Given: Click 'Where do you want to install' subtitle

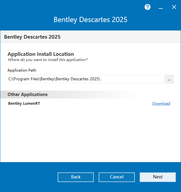Looking at the screenshot, I should (x=47, y=60).
